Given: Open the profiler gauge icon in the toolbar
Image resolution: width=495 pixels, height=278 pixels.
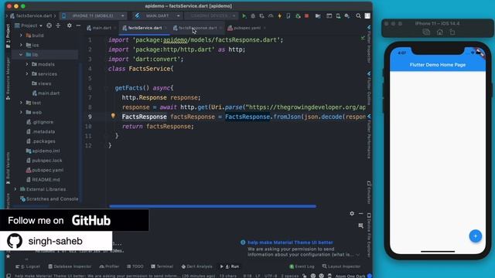Looking at the screenshot, I should (x=271, y=15).
